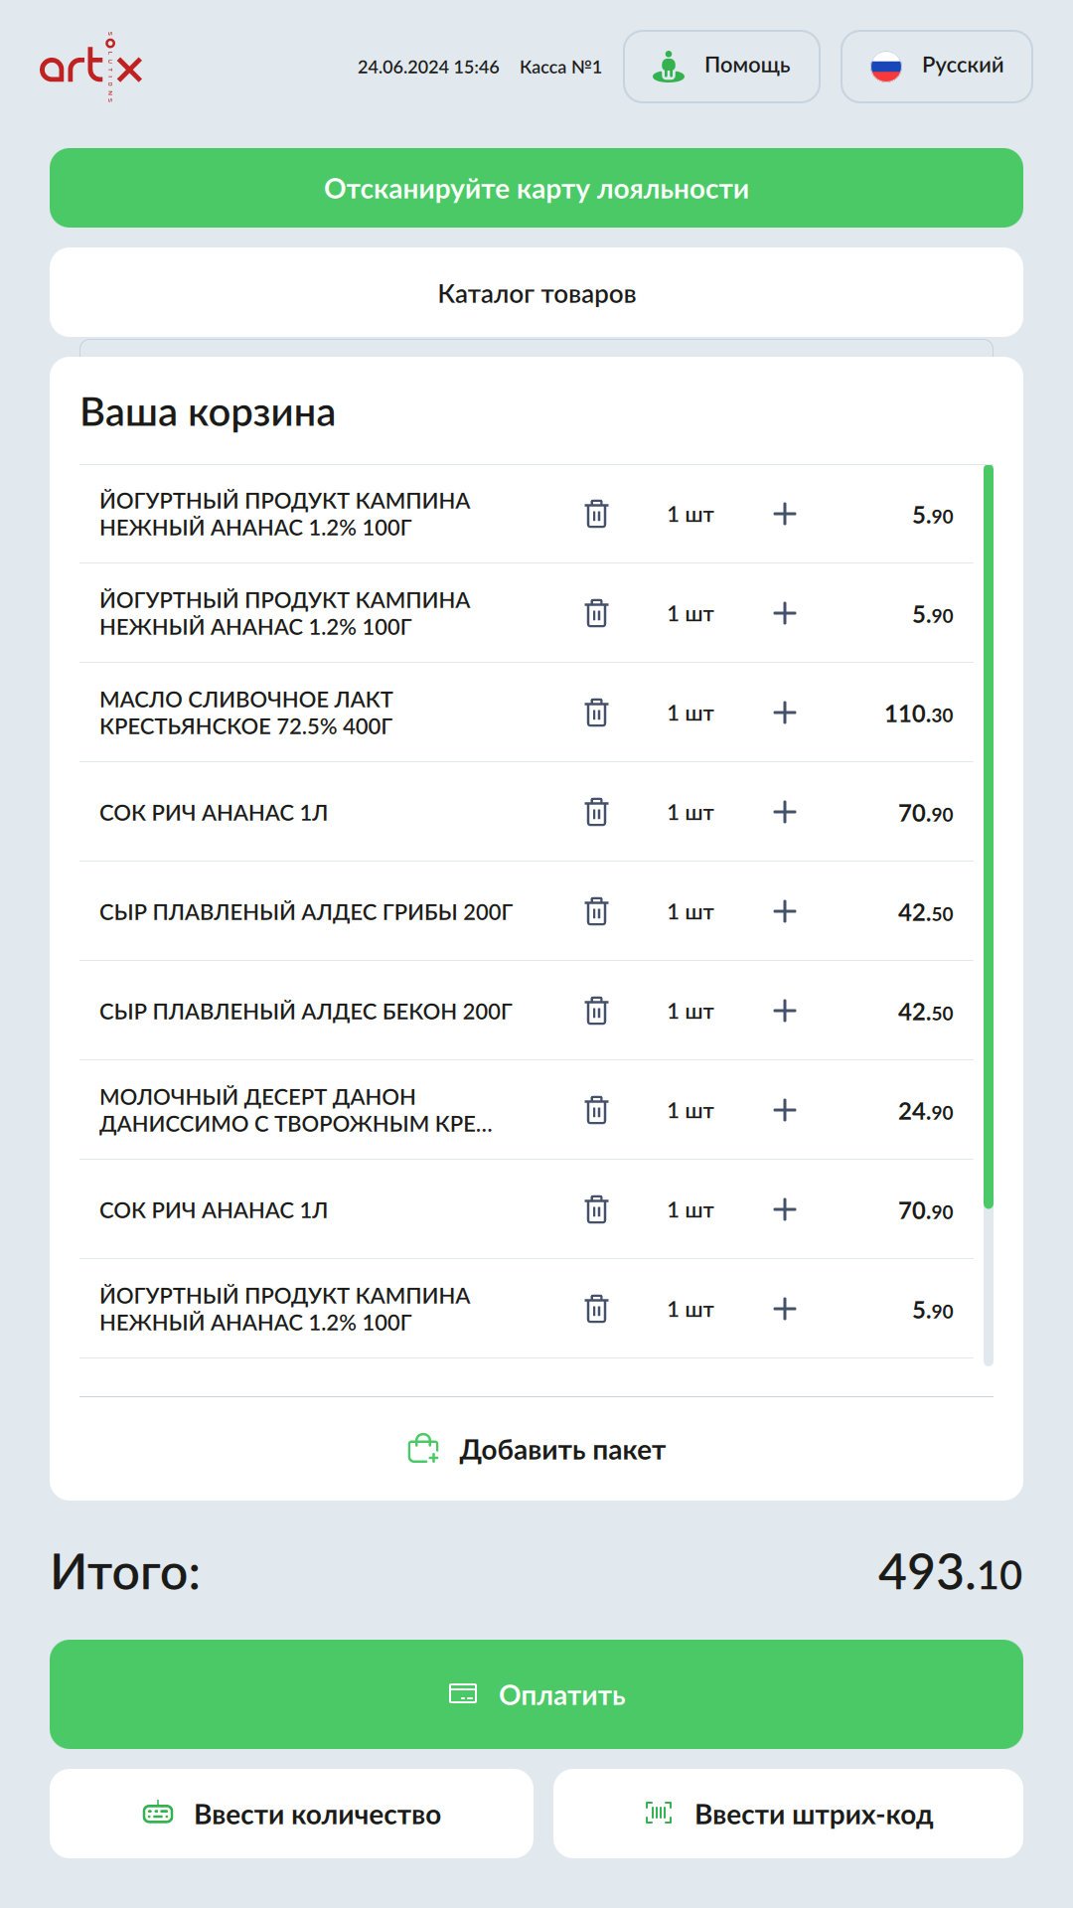Click the artix logo
Image resolution: width=1073 pixels, height=1908 pixels.
(x=91, y=67)
